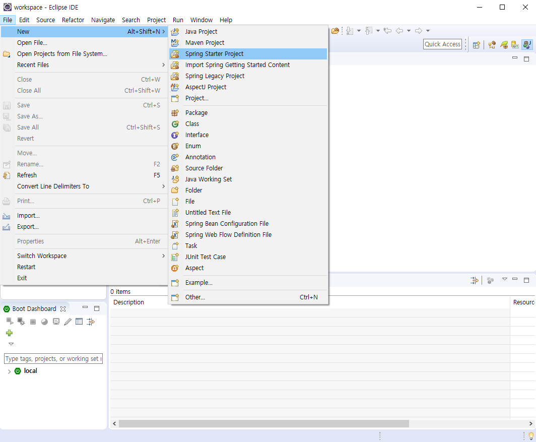Select Spring Starter Project
Screen dimensions: 536x442
[248, 54]
